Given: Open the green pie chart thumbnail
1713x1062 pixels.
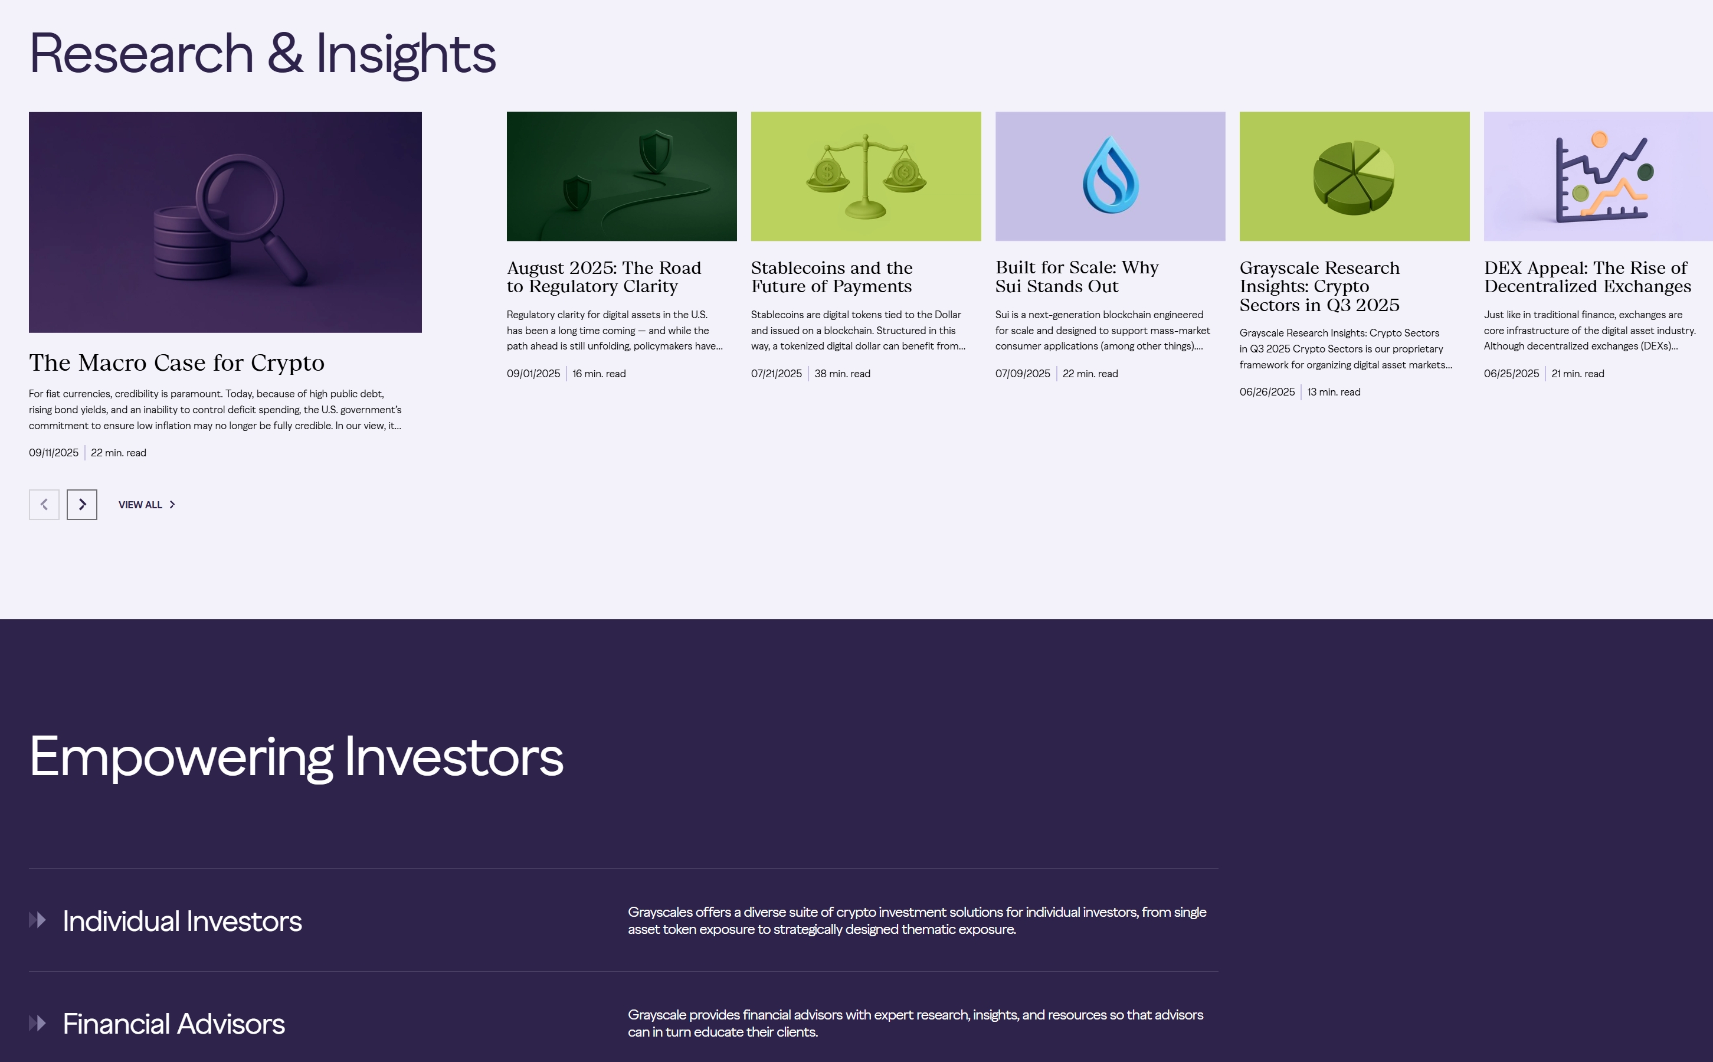Looking at the screenshot, I should 1354,177.
